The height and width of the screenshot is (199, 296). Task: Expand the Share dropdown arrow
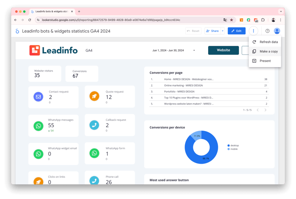pos(223,31)
